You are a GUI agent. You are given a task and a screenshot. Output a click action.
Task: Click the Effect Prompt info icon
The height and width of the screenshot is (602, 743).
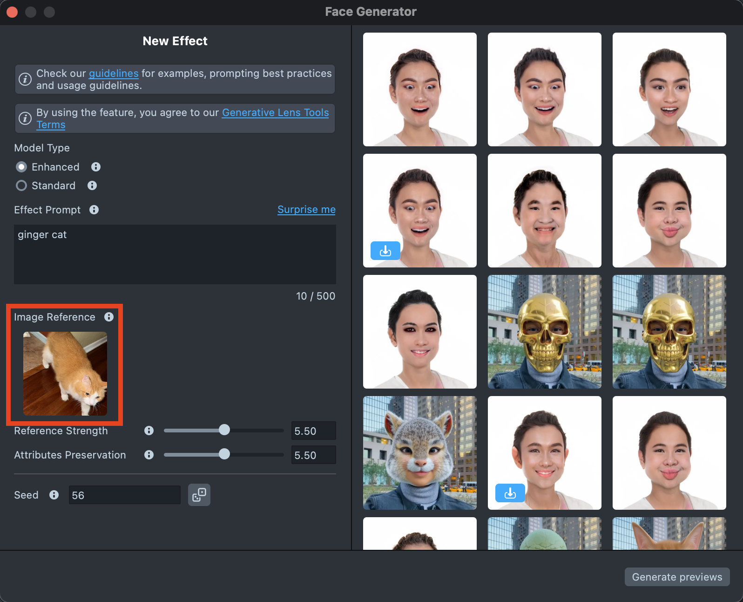pos(94,210)
